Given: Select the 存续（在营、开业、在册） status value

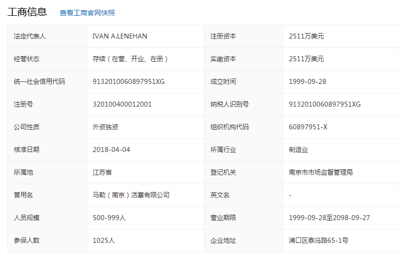Looking at the screenshot, I should pyautogui.click(x=130, y=59).
